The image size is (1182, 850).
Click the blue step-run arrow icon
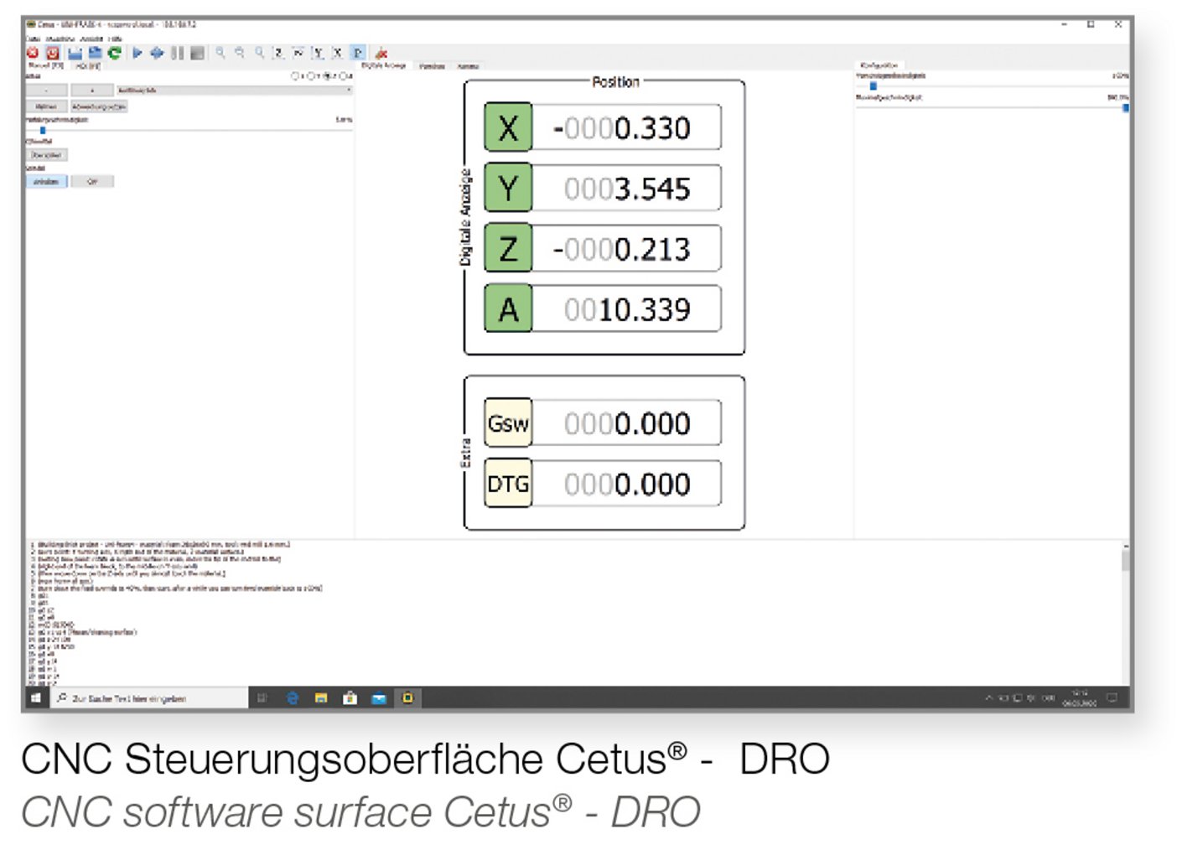click(x=157, y=53)
